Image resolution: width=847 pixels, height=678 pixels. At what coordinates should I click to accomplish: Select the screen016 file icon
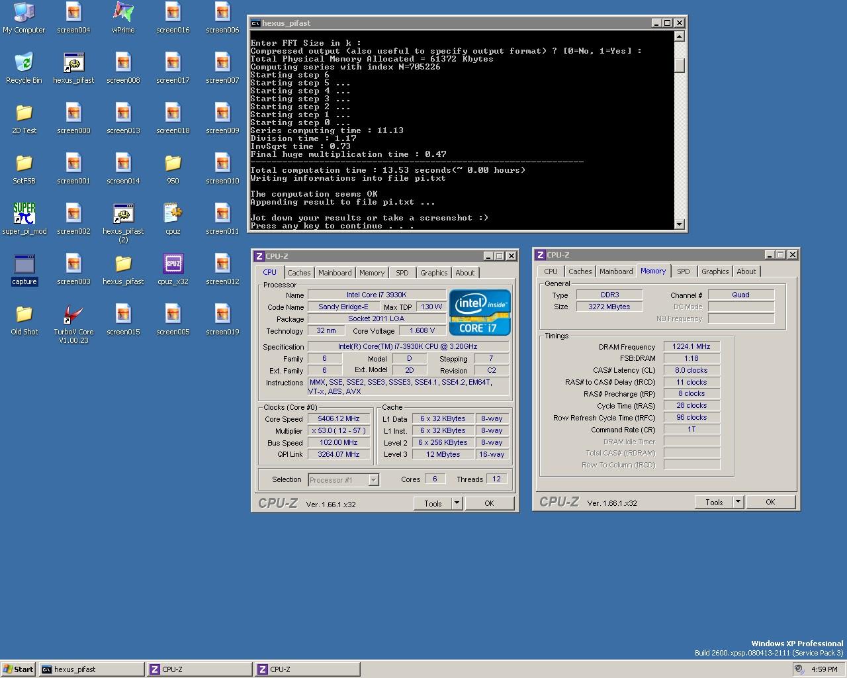(173, 18)
